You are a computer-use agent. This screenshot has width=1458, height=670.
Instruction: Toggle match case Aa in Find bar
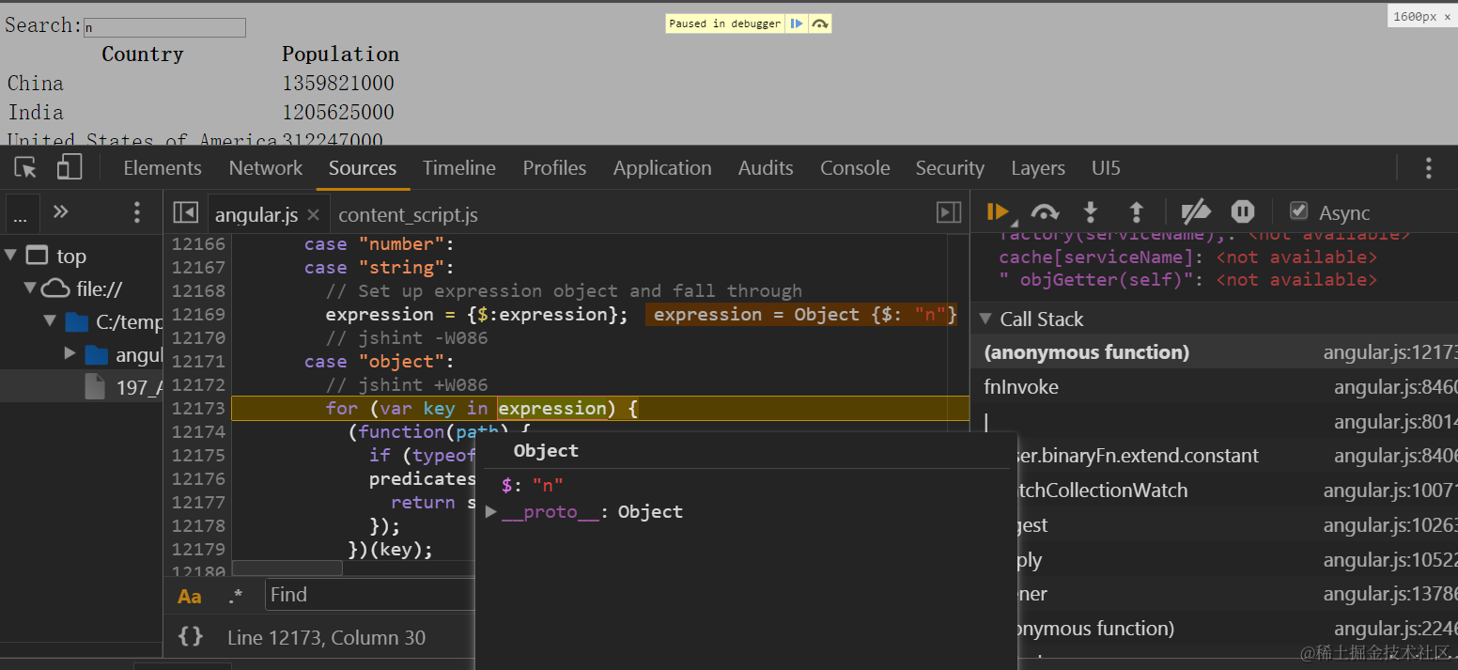[x=190, y=596]
